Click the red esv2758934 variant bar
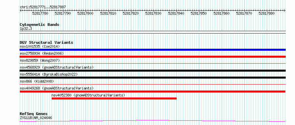295x125 pixels. coord(152,57)
